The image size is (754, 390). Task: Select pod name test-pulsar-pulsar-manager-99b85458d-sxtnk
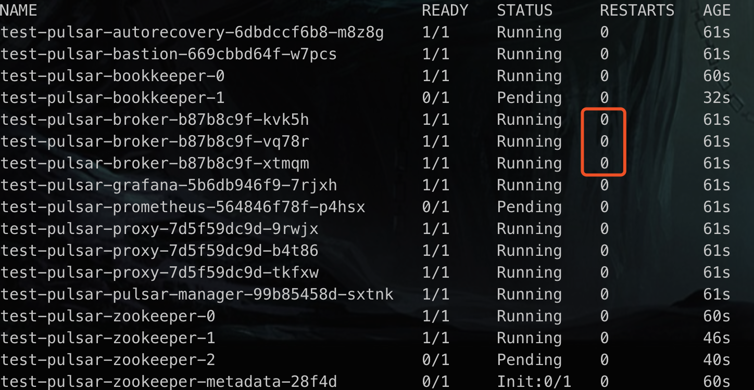pyautogui.click(x=197, y=295)
